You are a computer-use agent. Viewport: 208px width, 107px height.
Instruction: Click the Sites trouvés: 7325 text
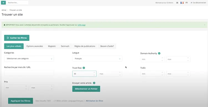pyautogui.click(x=43, y=101)
